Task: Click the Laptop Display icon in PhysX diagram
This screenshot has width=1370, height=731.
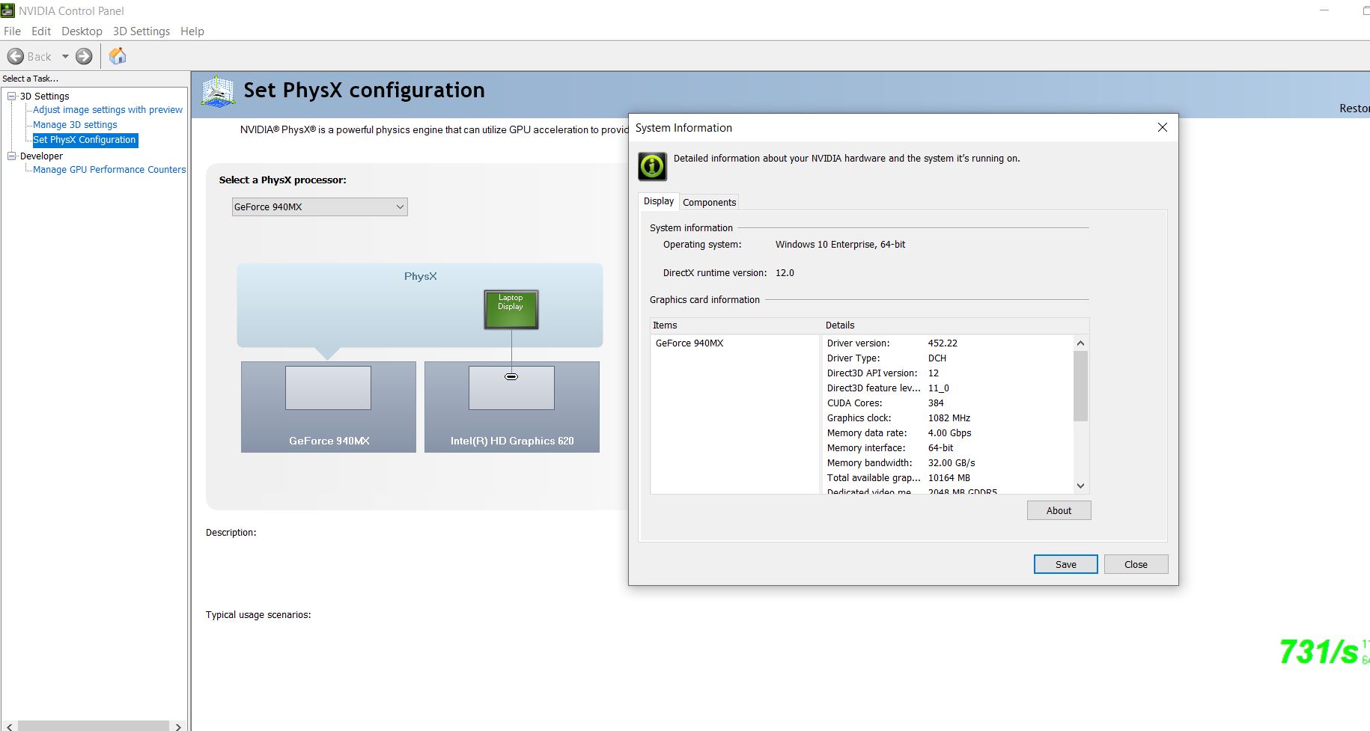Action: coord(511,309)
